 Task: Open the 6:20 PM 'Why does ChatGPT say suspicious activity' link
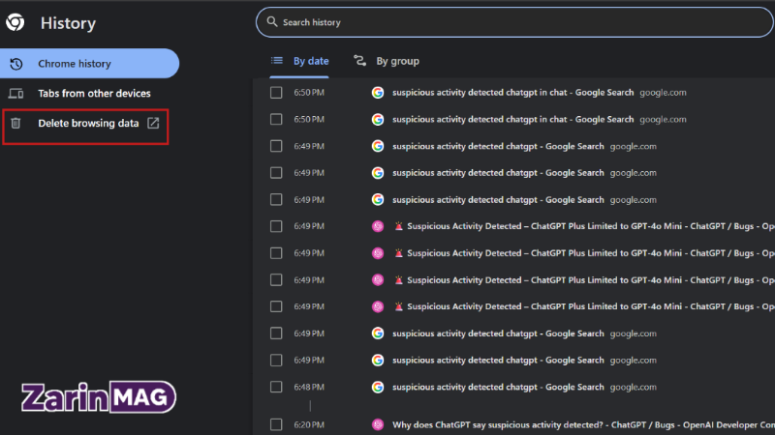point(583,424)
